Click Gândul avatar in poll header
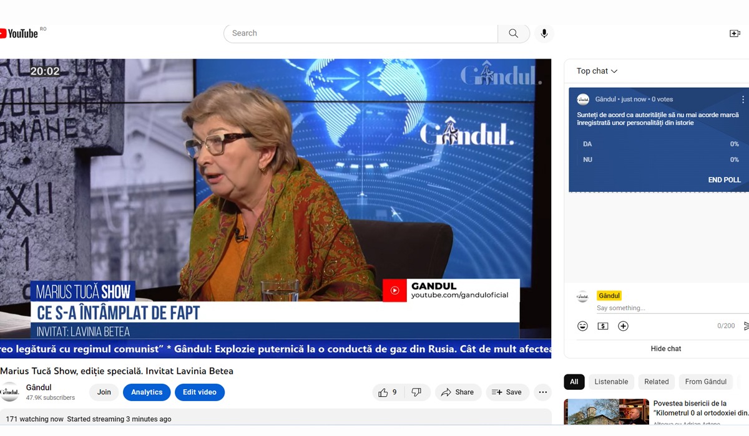This screenshot has width=749, height=436. point(583,100)
